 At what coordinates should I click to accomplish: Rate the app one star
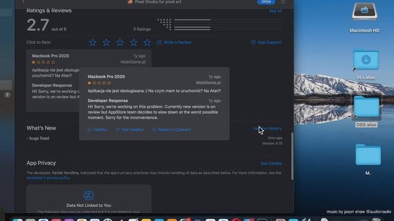(92, 42)
